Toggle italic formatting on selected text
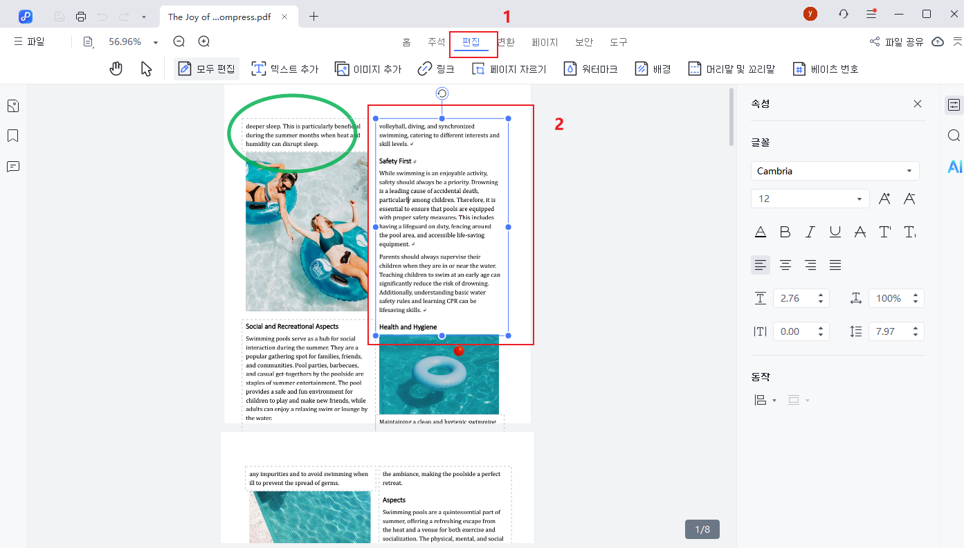Viewport: 964px width, 548px height. [x=810, y=232]
